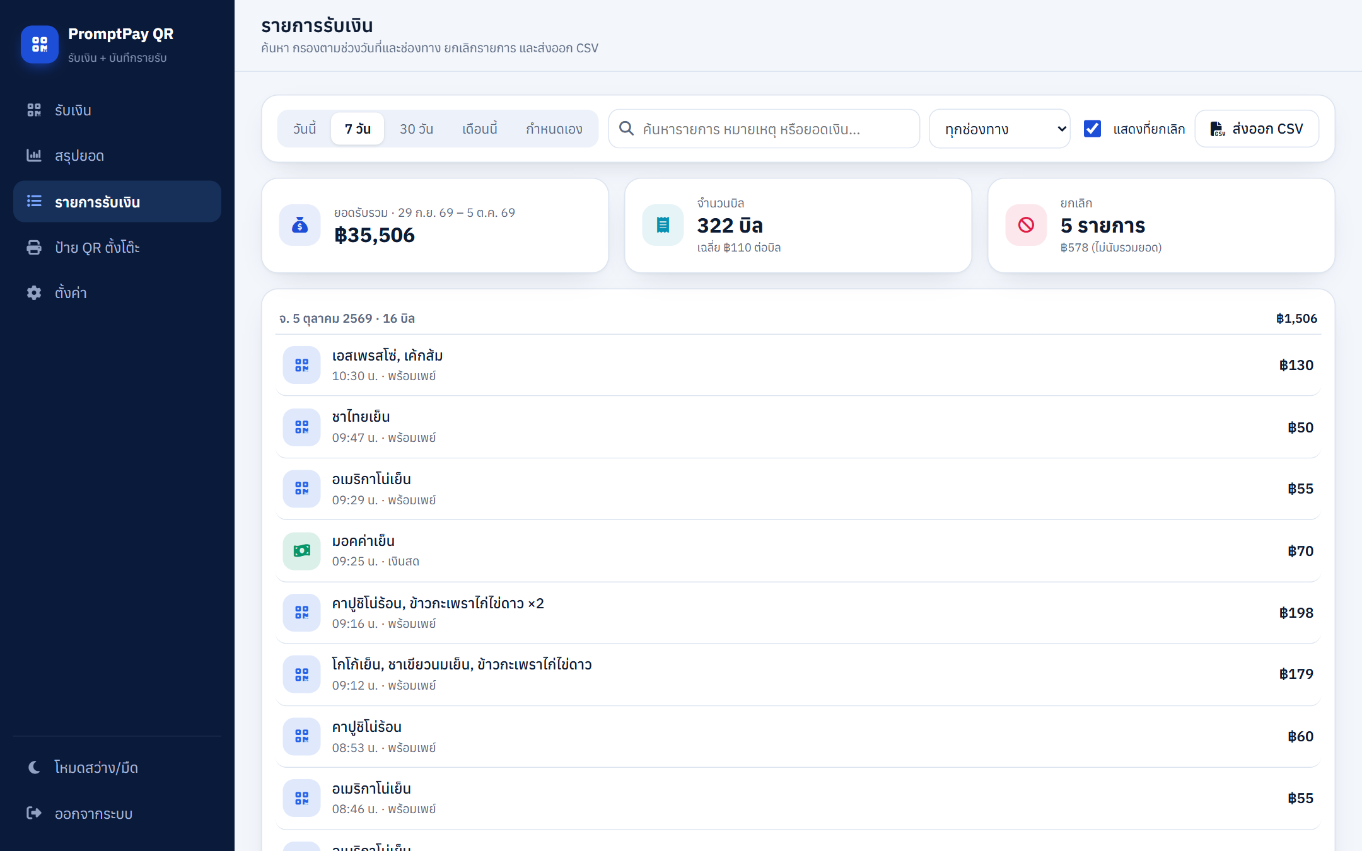Select the เดือนนี้ date range tab
This screenshot has height=851, width=1362.
(480, 129)
